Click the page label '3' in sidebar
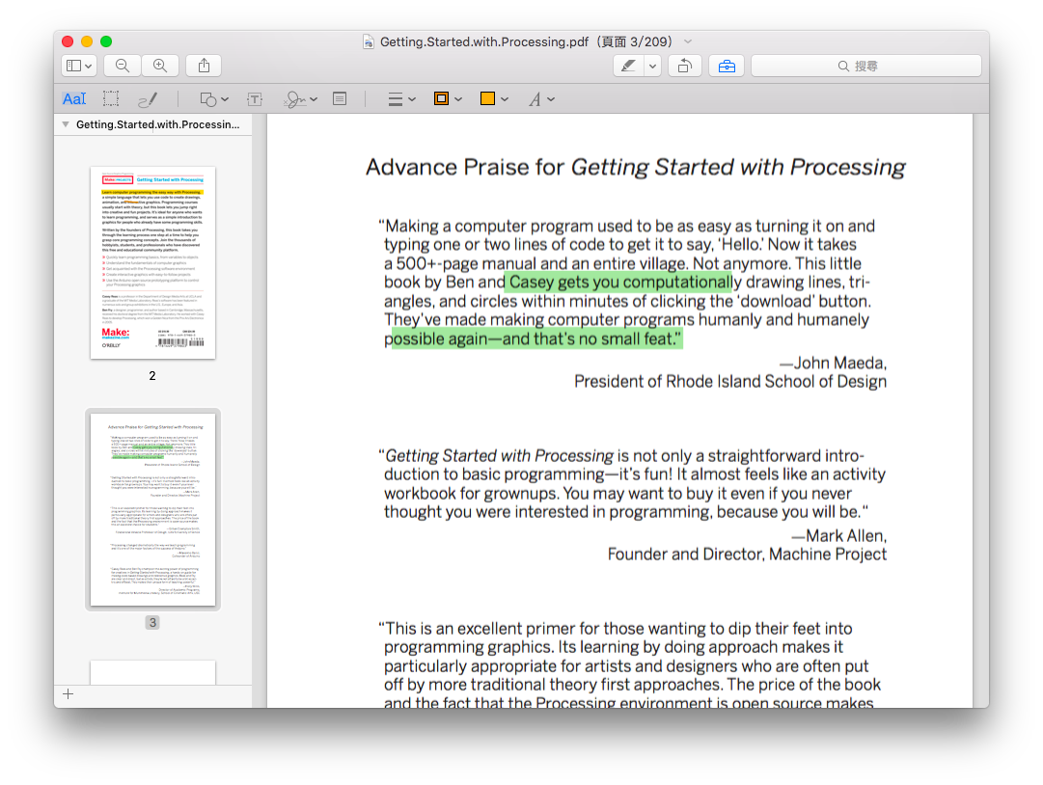The width and height of the screenshot is (1043, 785). tap(152, 622)
